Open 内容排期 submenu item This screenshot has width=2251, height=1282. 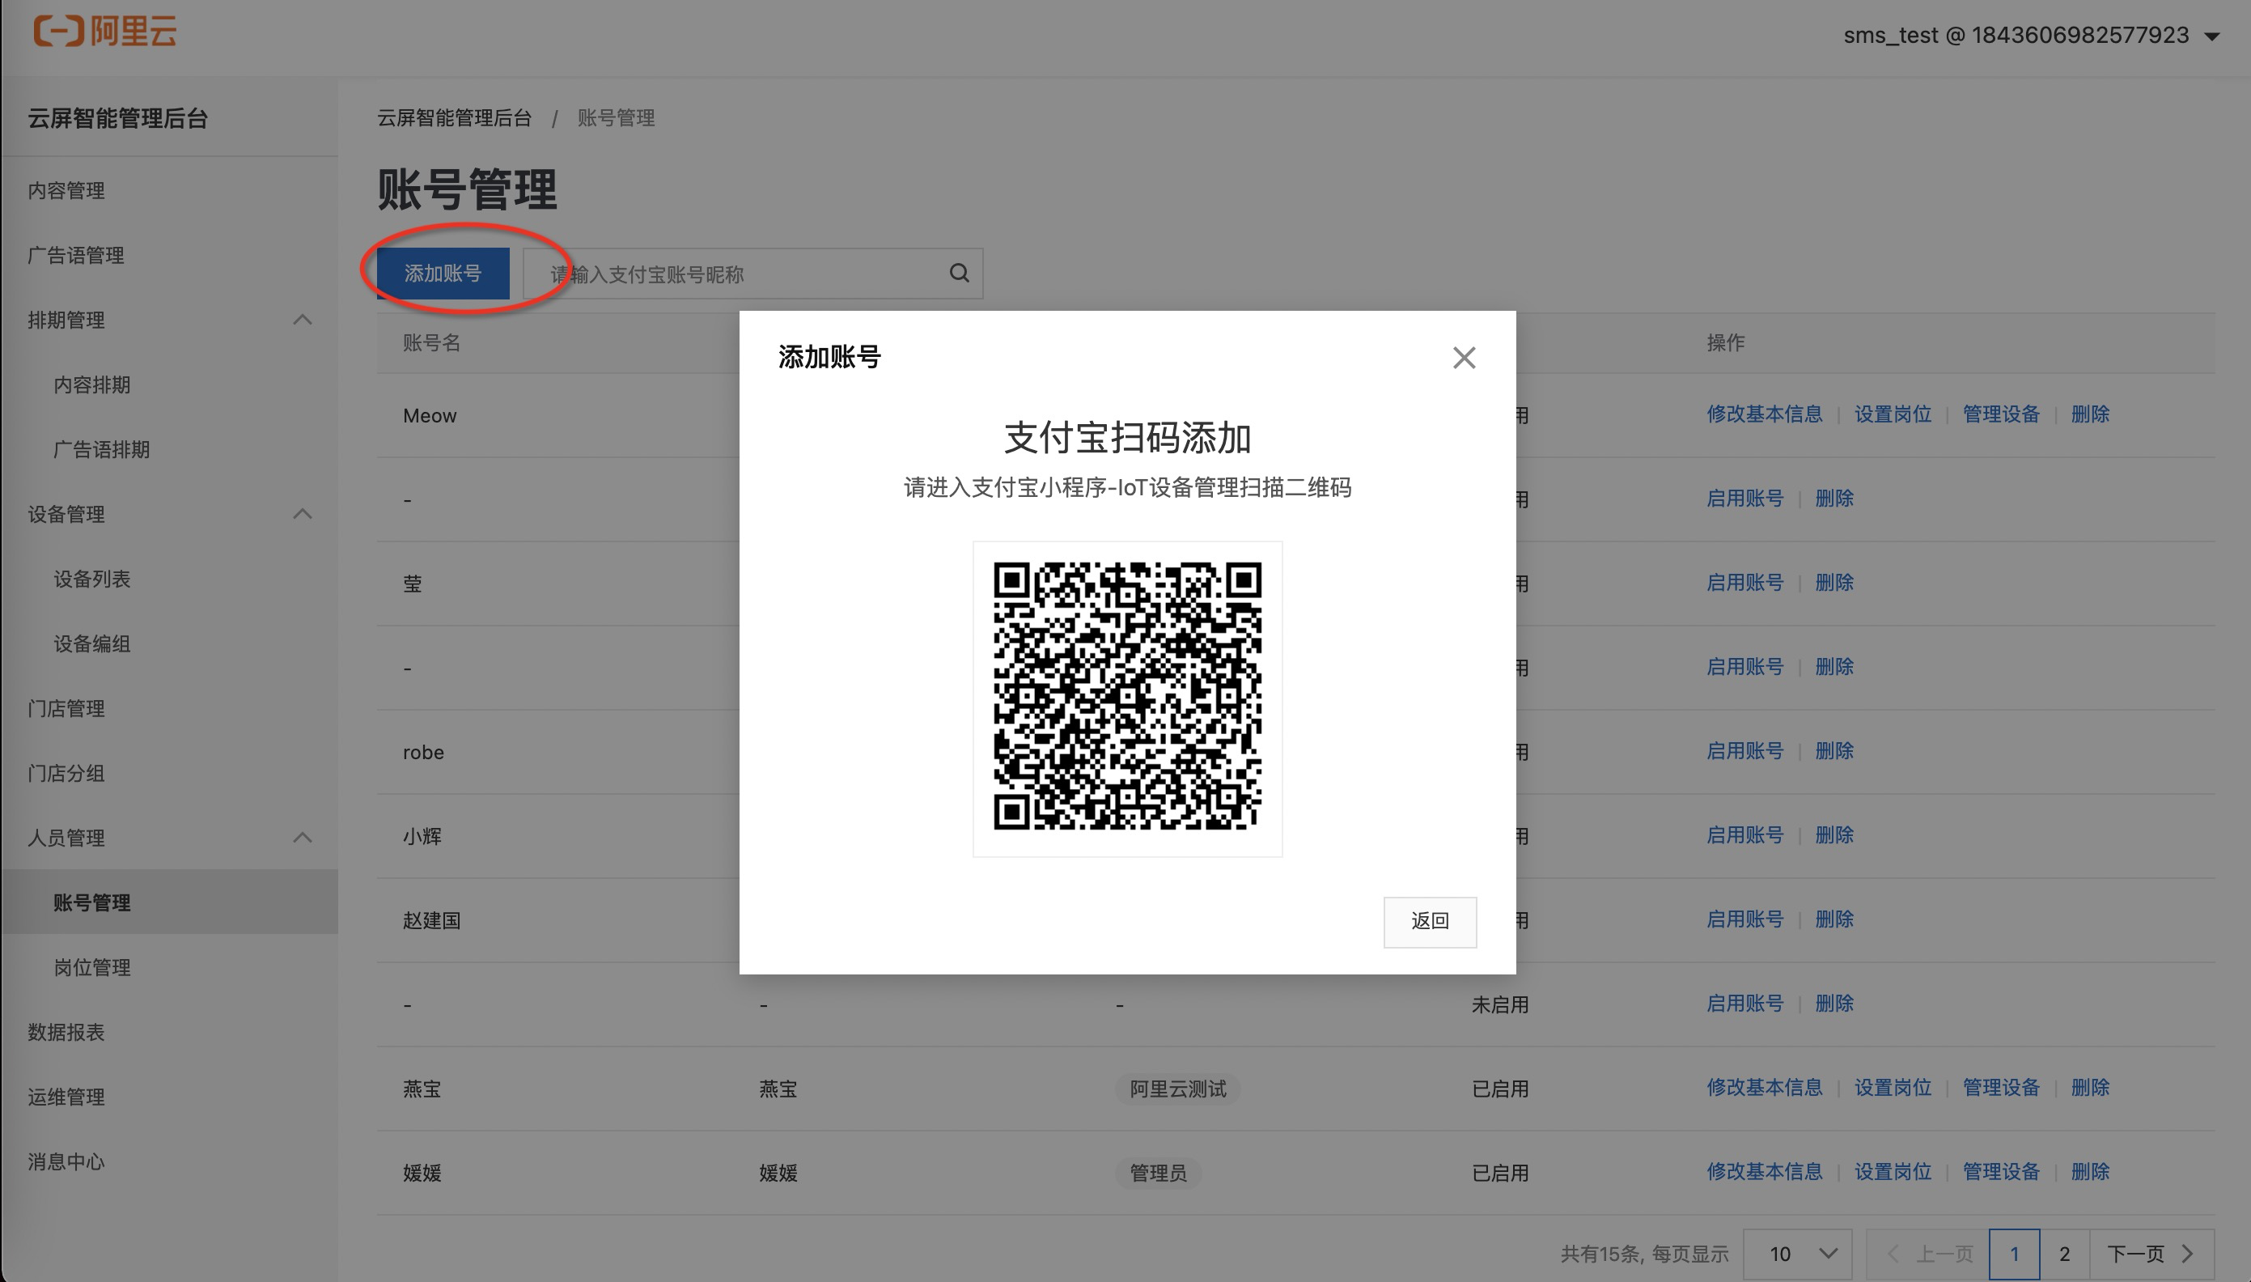tap(91, 384)
